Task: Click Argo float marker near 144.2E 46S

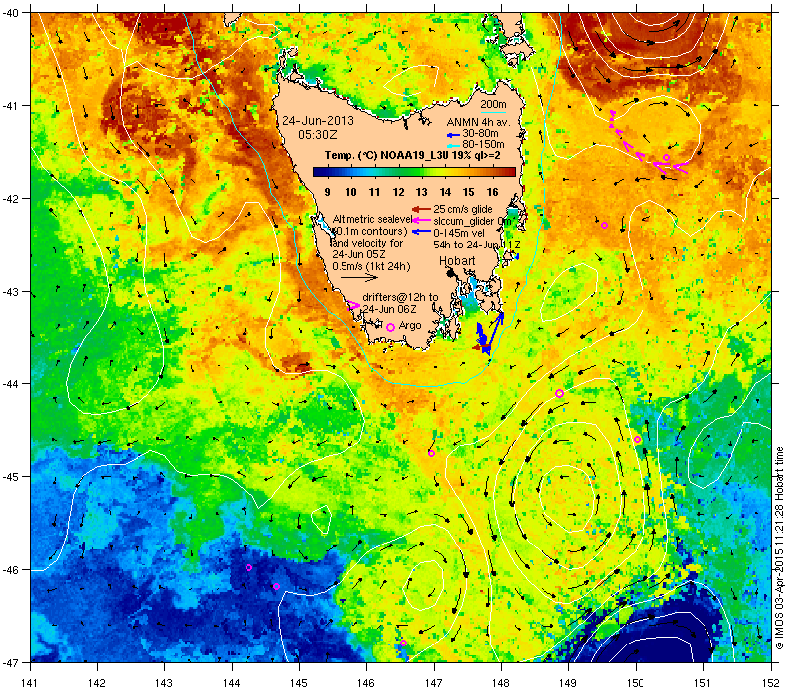Action: click(249, 567)
